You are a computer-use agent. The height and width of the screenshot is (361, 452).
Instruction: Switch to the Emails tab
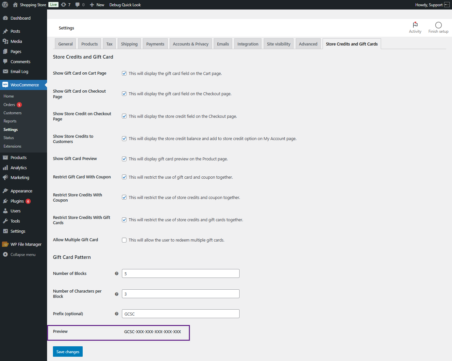(223, 44)
